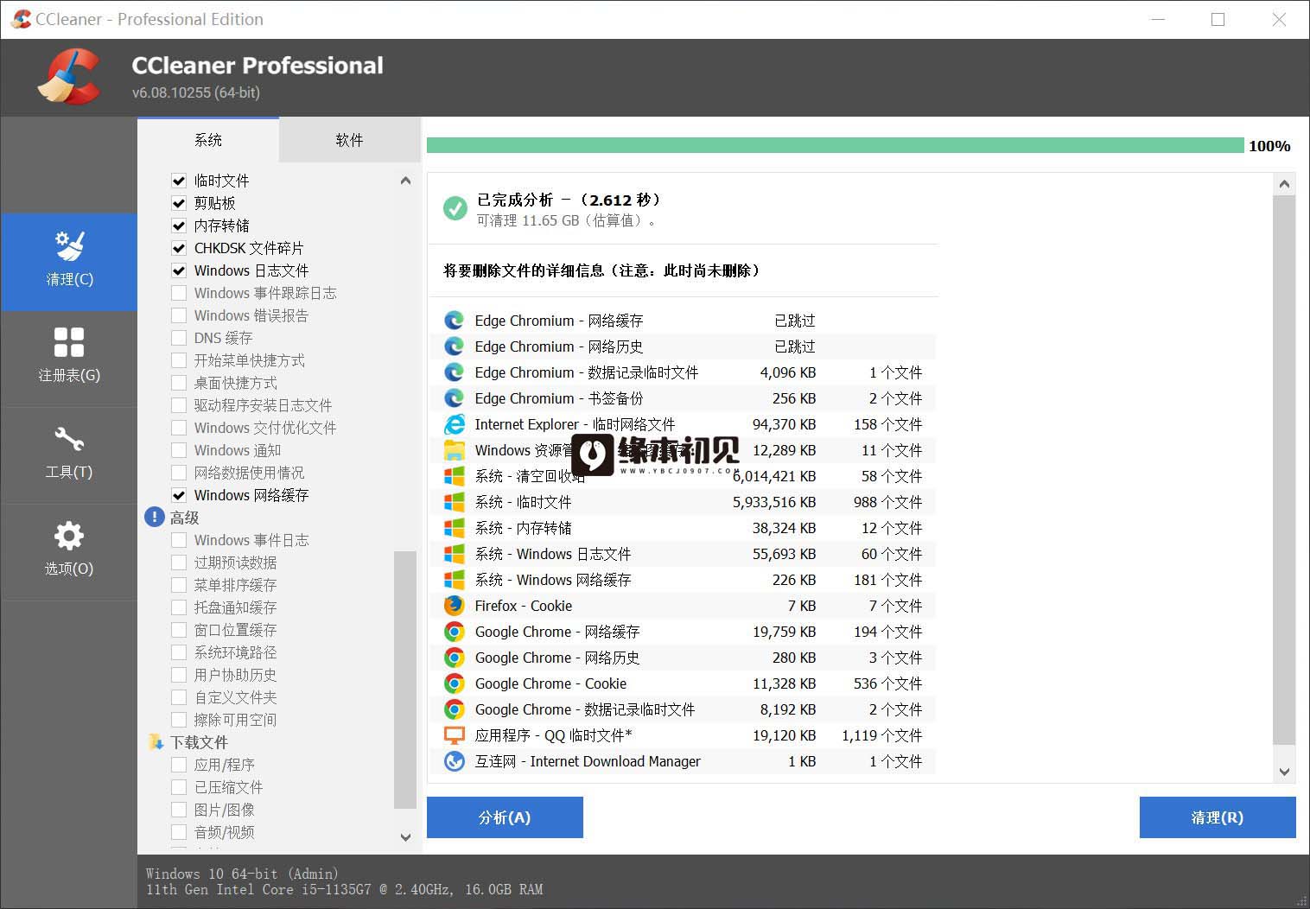Open the 清理(C) cleaner section
This screenshot has width=1310, height=909.
tap(69, 261)
